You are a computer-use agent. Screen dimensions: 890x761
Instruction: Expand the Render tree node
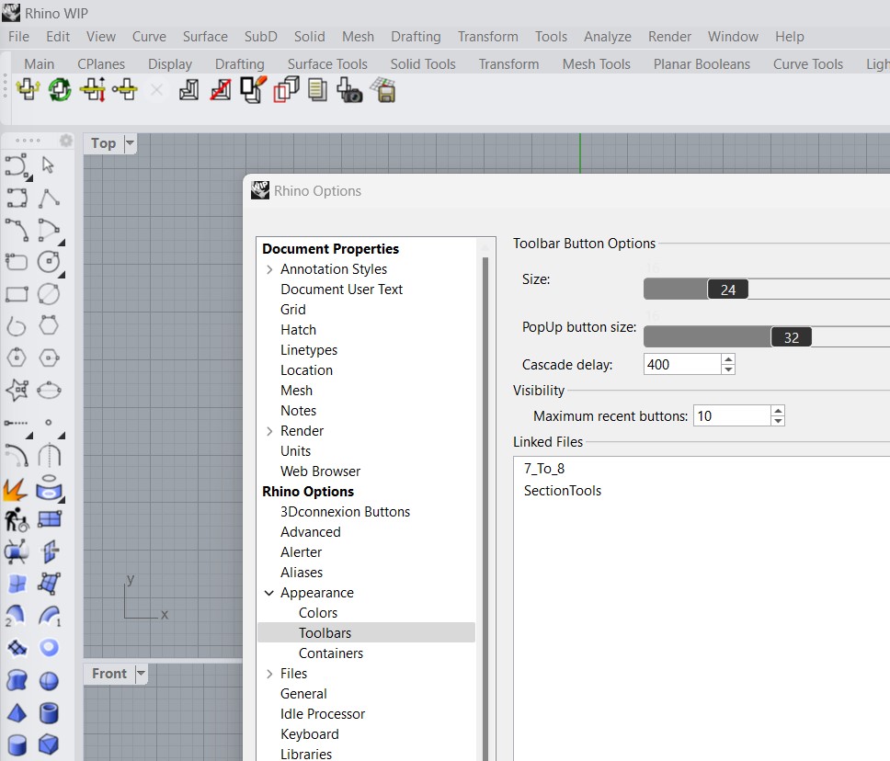[x=269, y=431]
